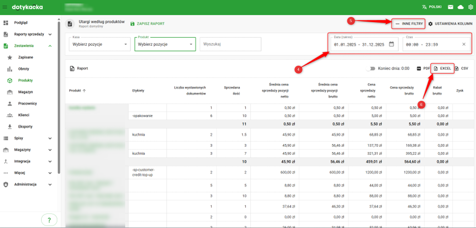Click the Zestawienia document icon
This screenshot has width=476, height=228.
coord(6,46)
